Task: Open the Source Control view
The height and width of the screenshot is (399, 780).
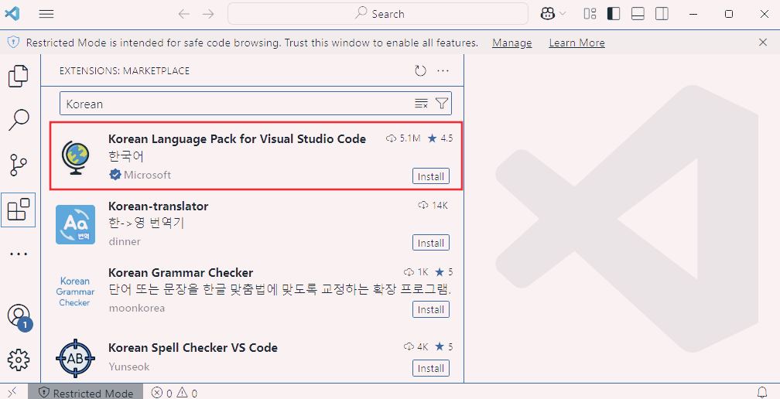Action: (19, 165)
